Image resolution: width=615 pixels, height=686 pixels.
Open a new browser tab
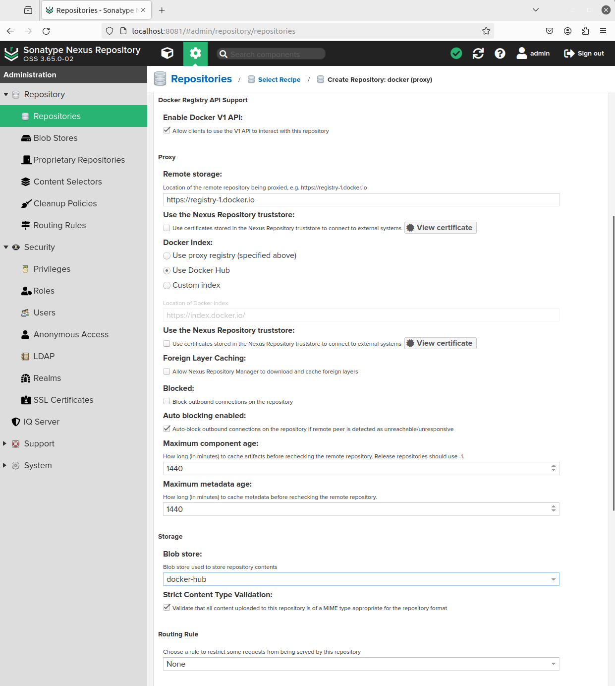162,10
